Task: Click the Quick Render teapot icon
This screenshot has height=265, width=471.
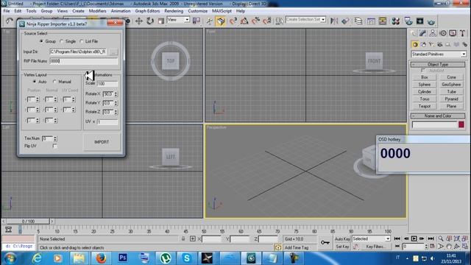Action: [431, 21]
